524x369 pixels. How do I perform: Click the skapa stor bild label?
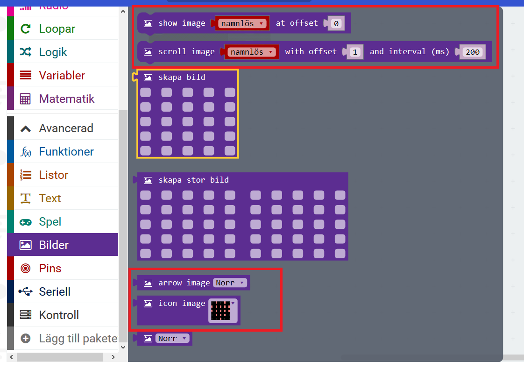[193, 180]
